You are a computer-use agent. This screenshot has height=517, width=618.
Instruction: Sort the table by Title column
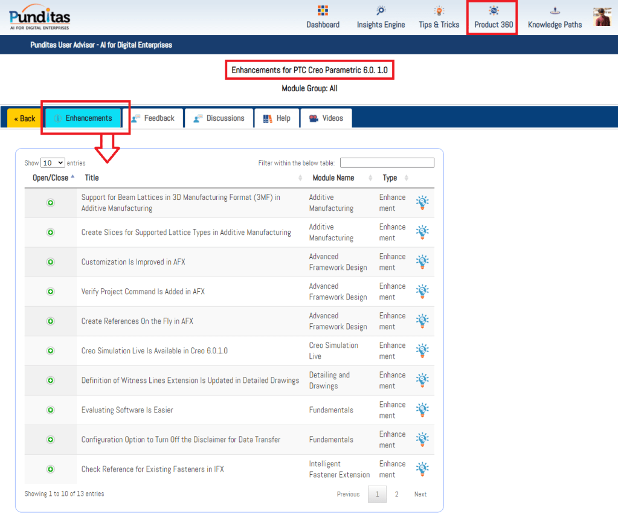coord(92,178)
